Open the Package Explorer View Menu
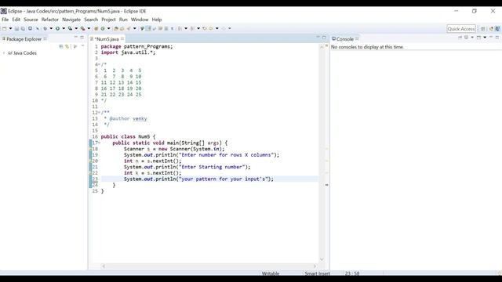 82,45
